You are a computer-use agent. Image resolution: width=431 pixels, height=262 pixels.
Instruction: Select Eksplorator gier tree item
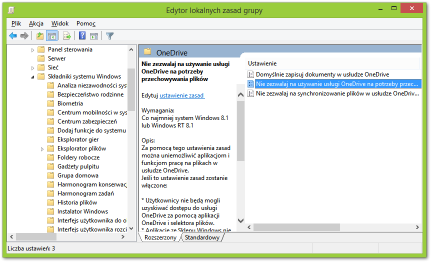[x=78, y=139]
